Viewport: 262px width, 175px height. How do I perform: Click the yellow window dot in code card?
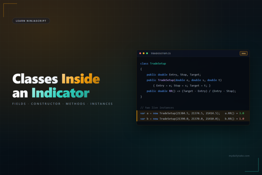[x=144, y=53]
